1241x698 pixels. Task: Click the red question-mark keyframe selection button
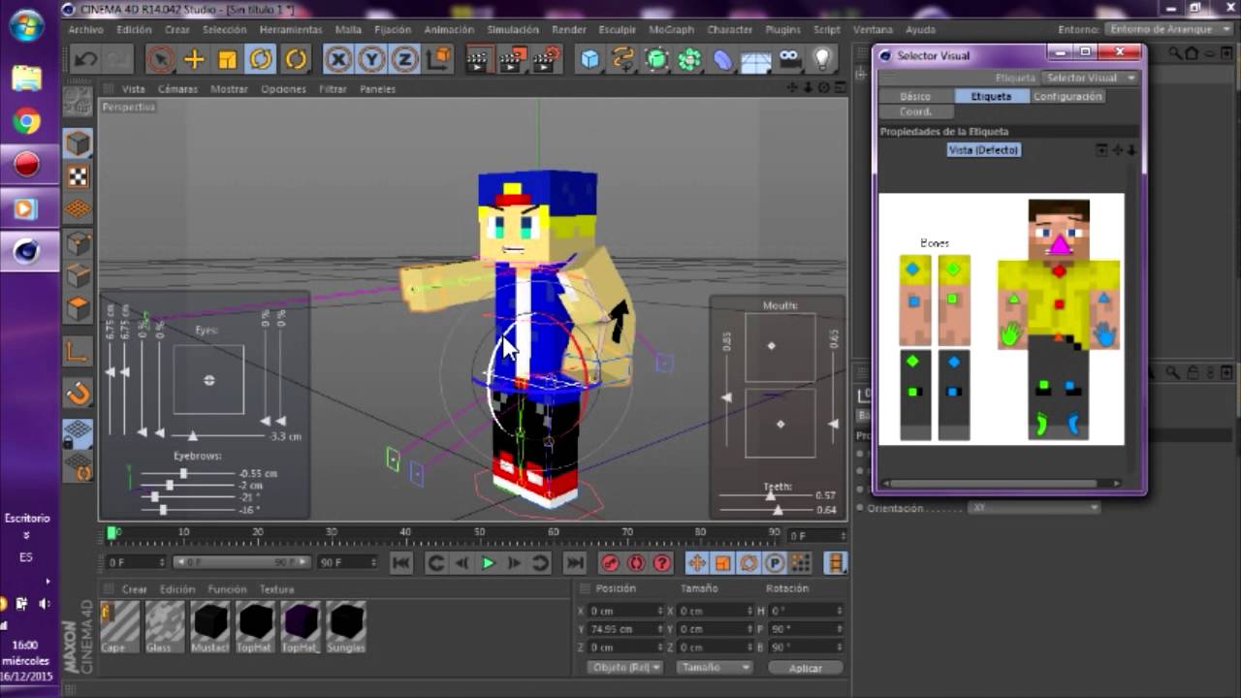click(662, 563)
